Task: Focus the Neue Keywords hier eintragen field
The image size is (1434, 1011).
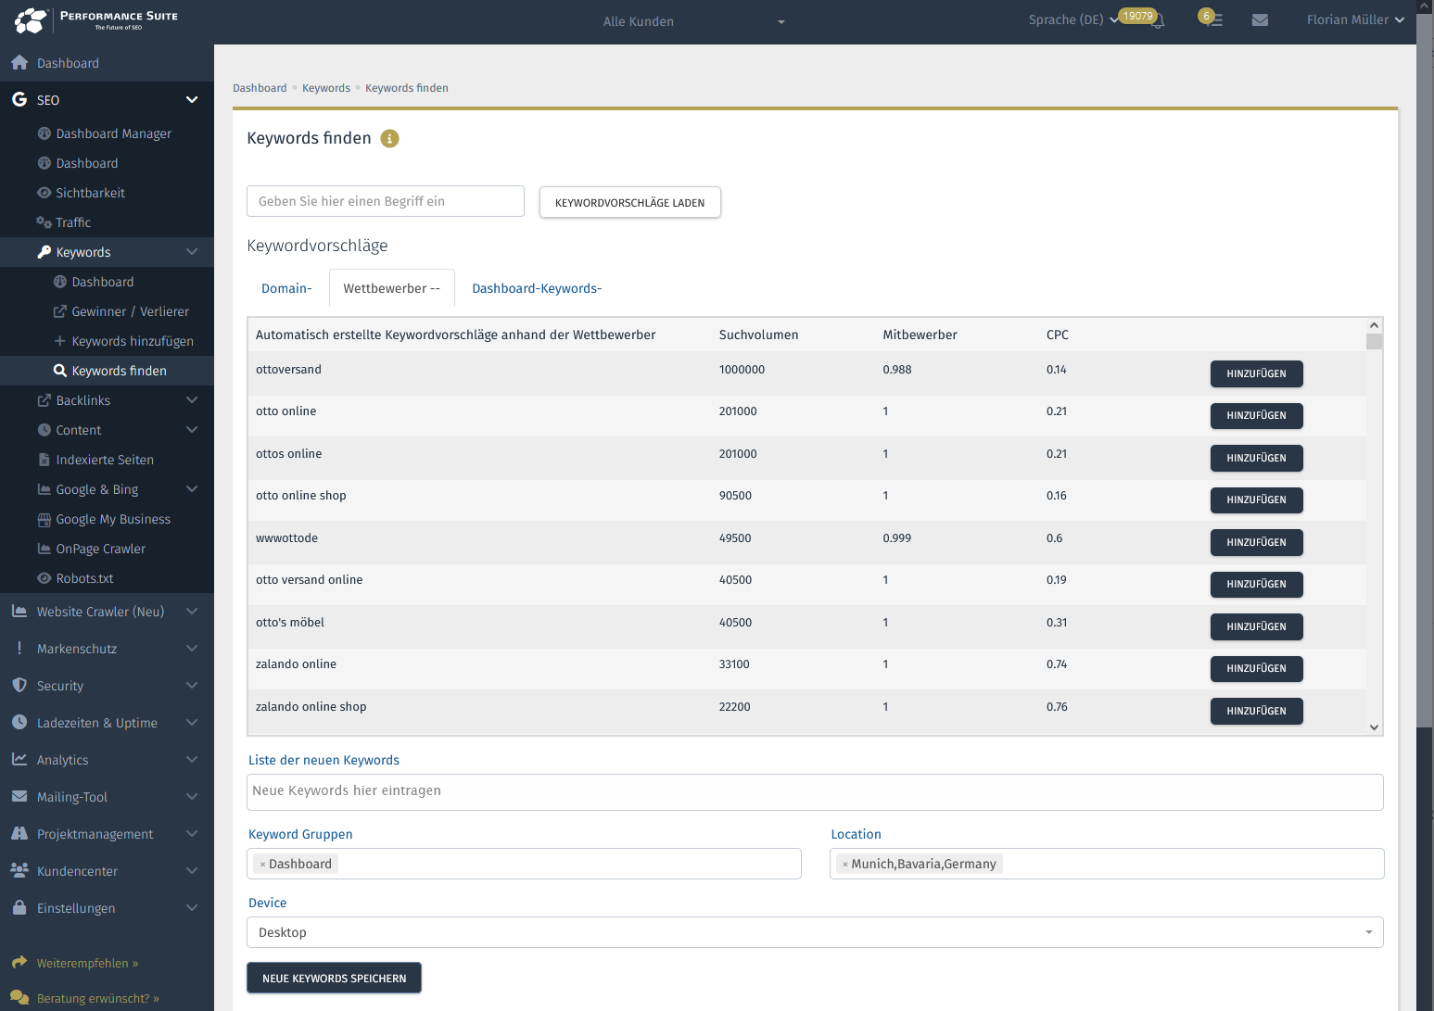Action: 815,791
